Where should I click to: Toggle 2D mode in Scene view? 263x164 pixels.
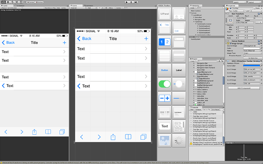[x=99, y=8]
